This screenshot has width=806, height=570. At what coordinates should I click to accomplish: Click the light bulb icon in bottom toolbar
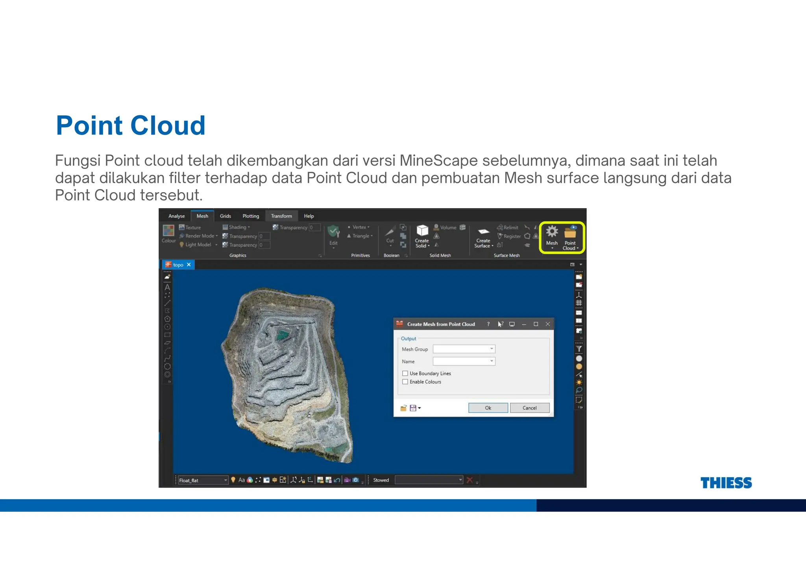coord(233,480)
